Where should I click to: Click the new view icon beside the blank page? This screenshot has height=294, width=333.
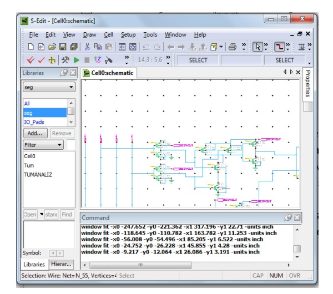click(42, 47)
